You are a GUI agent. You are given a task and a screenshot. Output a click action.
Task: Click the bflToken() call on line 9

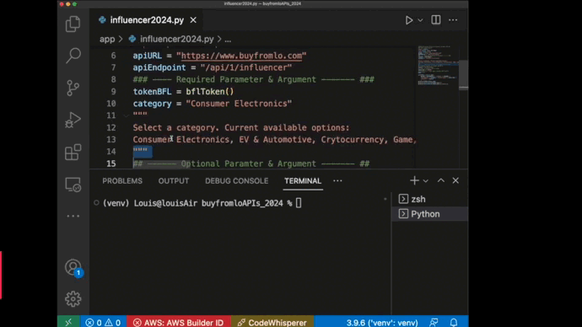pyautogui.click(x=210, y=92)
